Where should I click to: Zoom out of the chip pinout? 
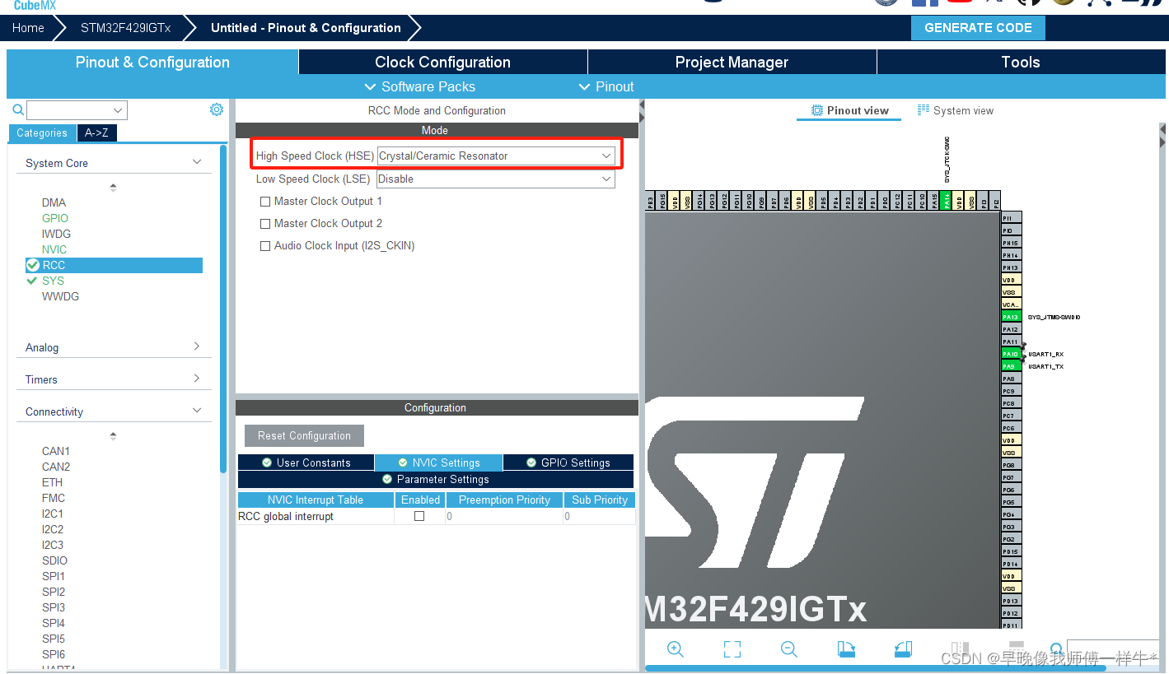tap(789, 649)
